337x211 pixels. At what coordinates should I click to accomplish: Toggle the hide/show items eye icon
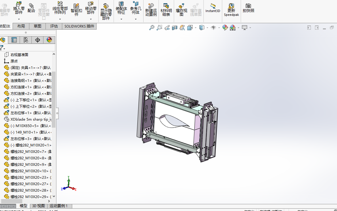(213, 28)
